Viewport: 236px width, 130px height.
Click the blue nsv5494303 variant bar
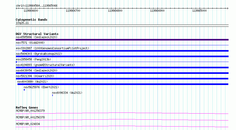click(x=122, y=56)
